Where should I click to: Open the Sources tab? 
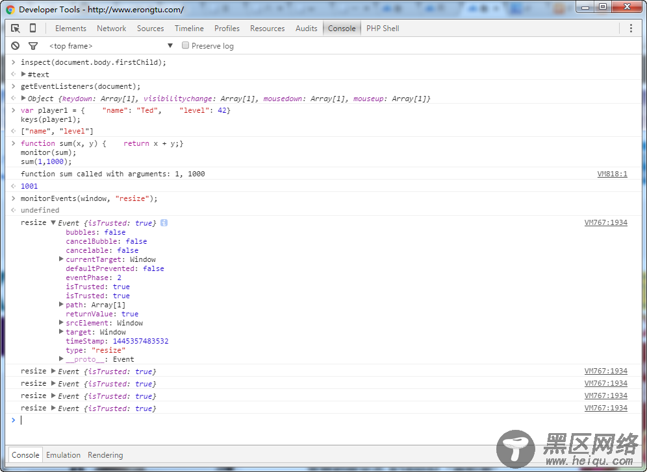(x=150, y=29)
